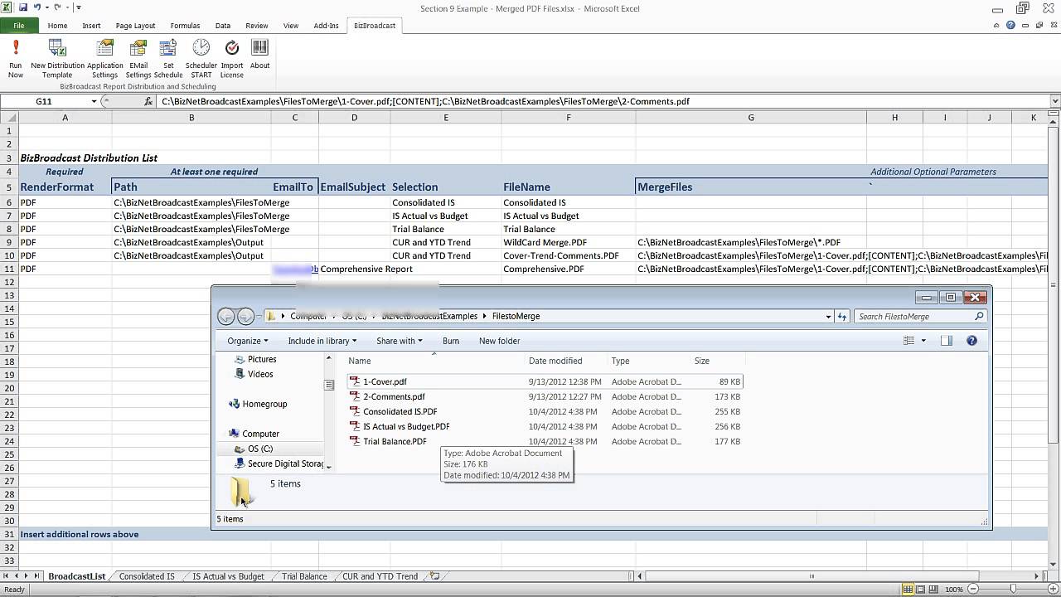Open the view options dropdown arrow
This screenshot has height=597, width=1061.
pos(923,341)
